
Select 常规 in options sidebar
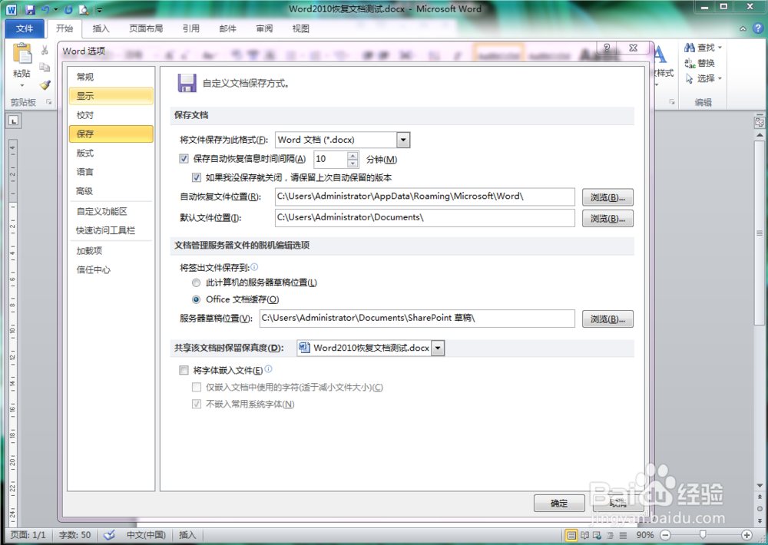coord(111,77)
